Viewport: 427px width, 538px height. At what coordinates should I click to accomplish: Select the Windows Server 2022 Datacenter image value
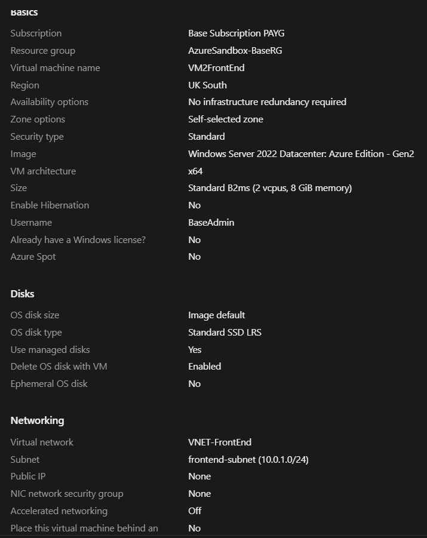(x=301, y=154)
